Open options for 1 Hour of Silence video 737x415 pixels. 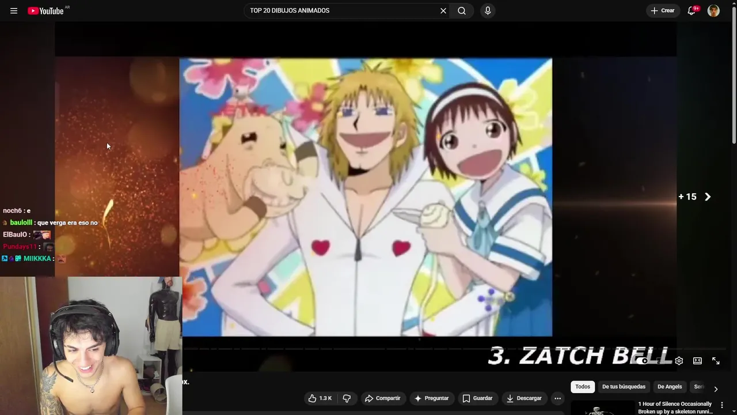click(x=722, y=405)
